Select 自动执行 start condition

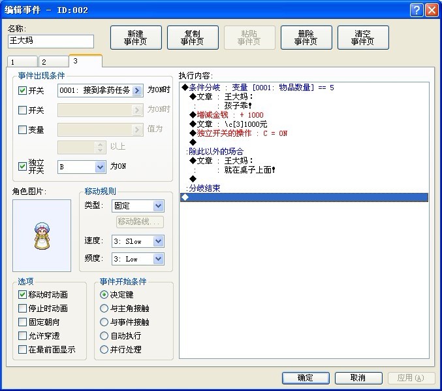104,335
